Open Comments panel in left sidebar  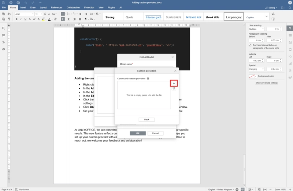[3, 35]
